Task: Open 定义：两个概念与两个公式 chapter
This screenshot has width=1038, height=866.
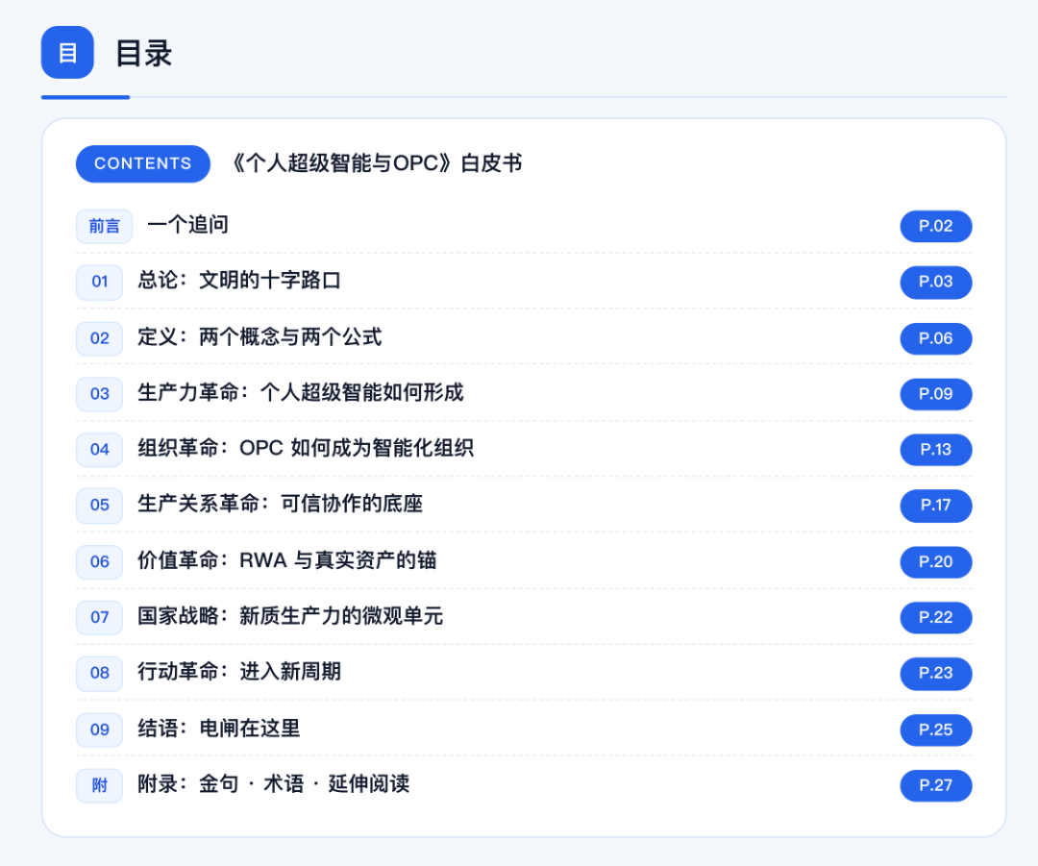Action: pos(259,337)
